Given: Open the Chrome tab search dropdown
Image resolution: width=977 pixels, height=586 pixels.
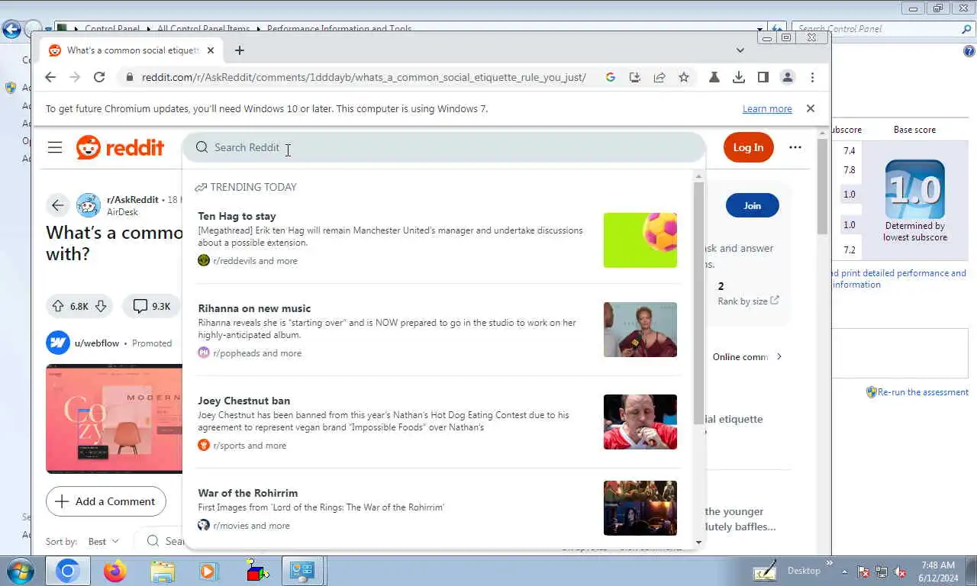Looking at the screenshot, I should coord(740,50).
